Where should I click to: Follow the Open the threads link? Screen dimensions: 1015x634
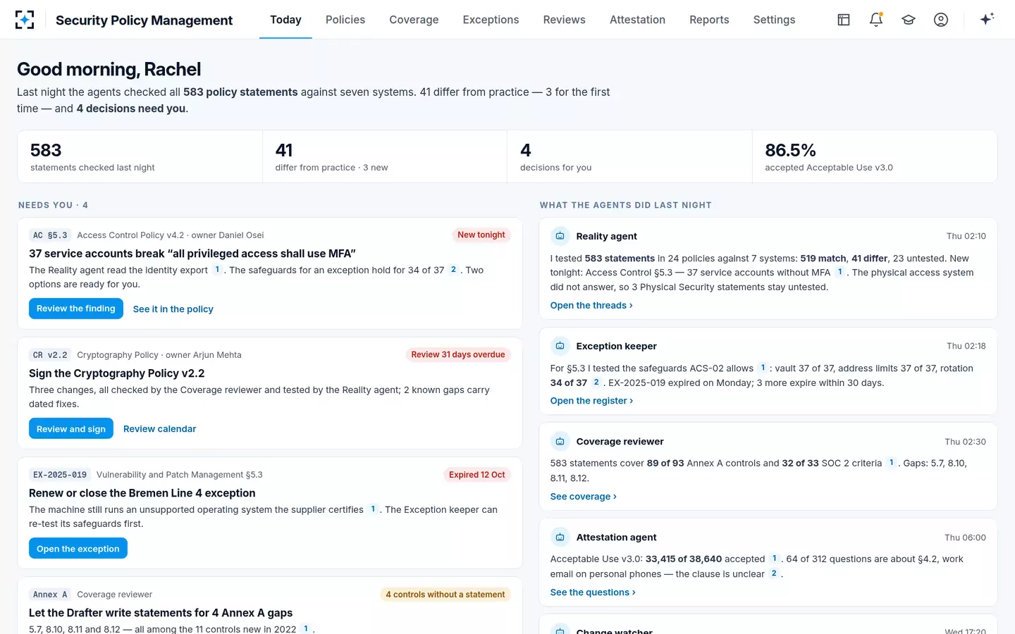[x=591, y=306]
